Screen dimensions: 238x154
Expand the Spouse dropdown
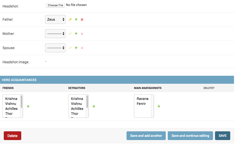(55, 48)
